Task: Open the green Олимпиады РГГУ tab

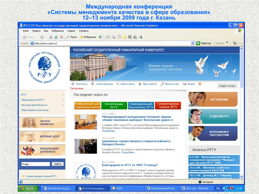Action: point(114,106)
